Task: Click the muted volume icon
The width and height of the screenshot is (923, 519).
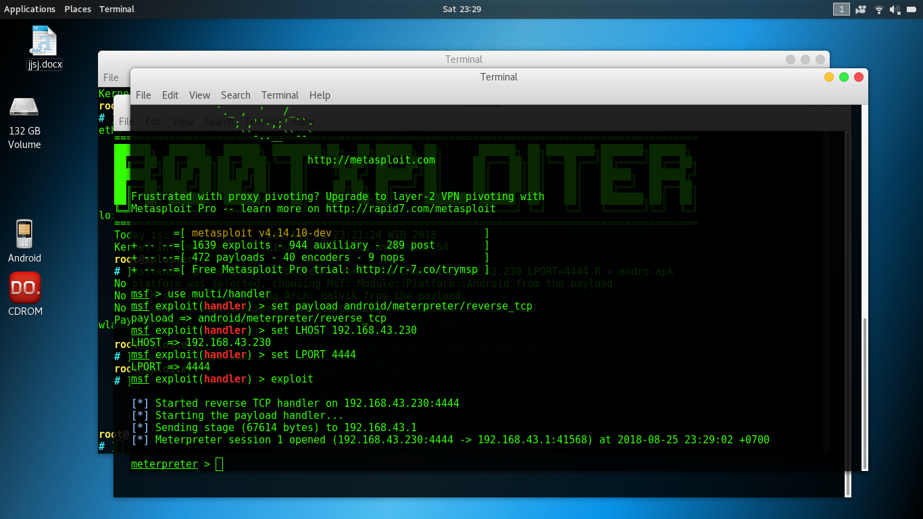Action: pyautogui.click(x=895, y=9)
